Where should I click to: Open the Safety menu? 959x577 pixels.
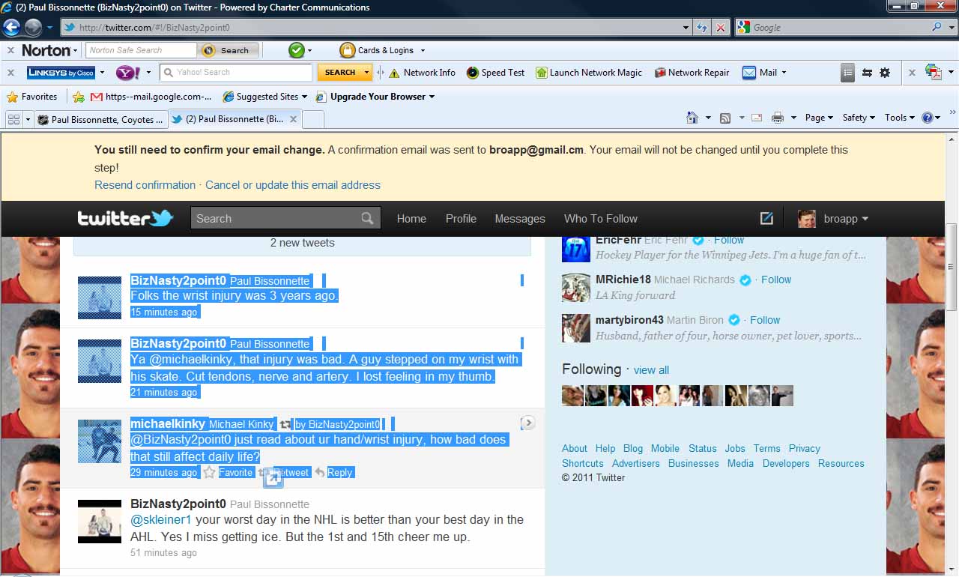click(859, 118)
